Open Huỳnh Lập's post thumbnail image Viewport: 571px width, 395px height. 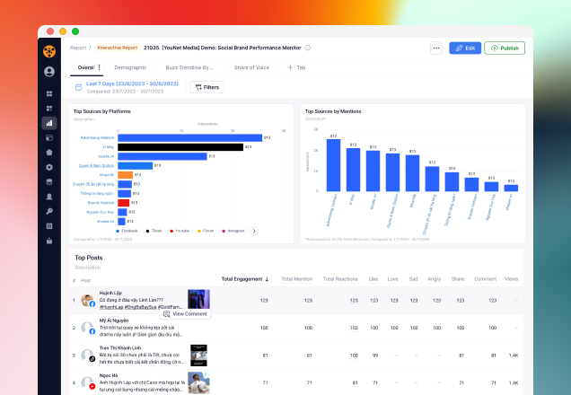tap(198, 299)
